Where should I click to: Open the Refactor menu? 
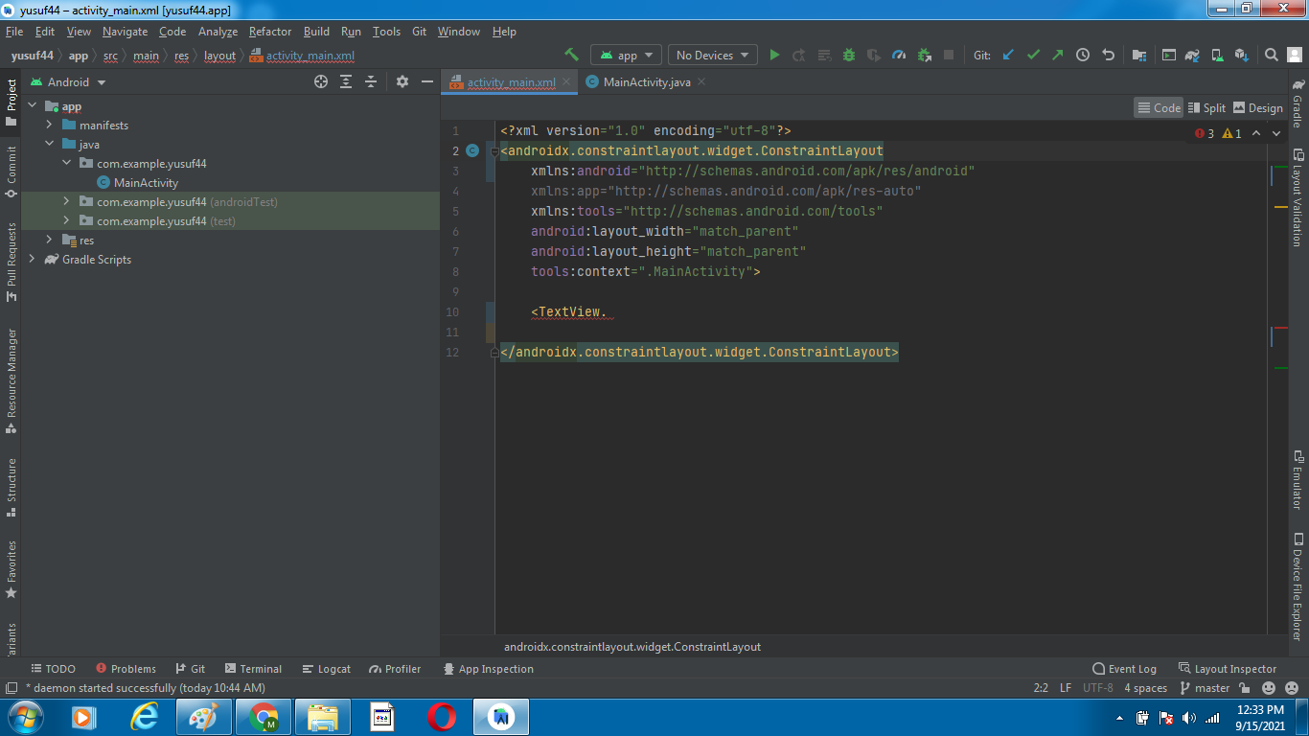point(269,31)
